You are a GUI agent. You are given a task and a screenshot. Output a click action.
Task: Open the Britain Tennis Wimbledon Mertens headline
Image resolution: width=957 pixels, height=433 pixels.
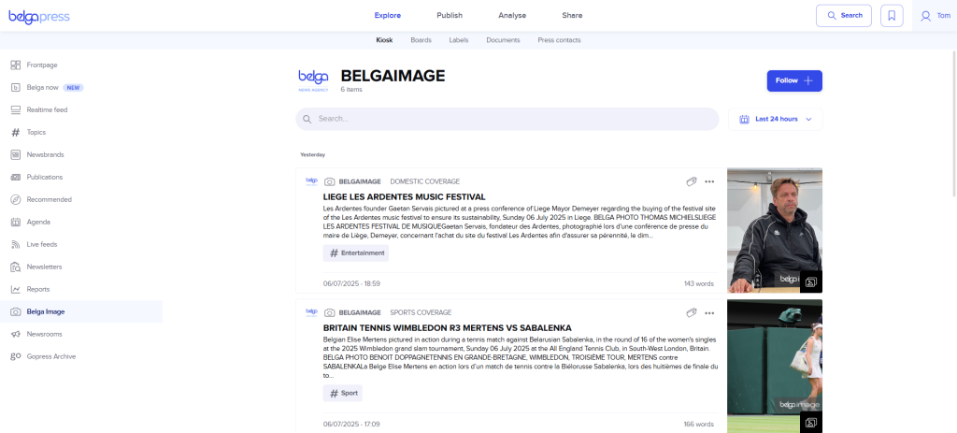[x=448, y=328]
